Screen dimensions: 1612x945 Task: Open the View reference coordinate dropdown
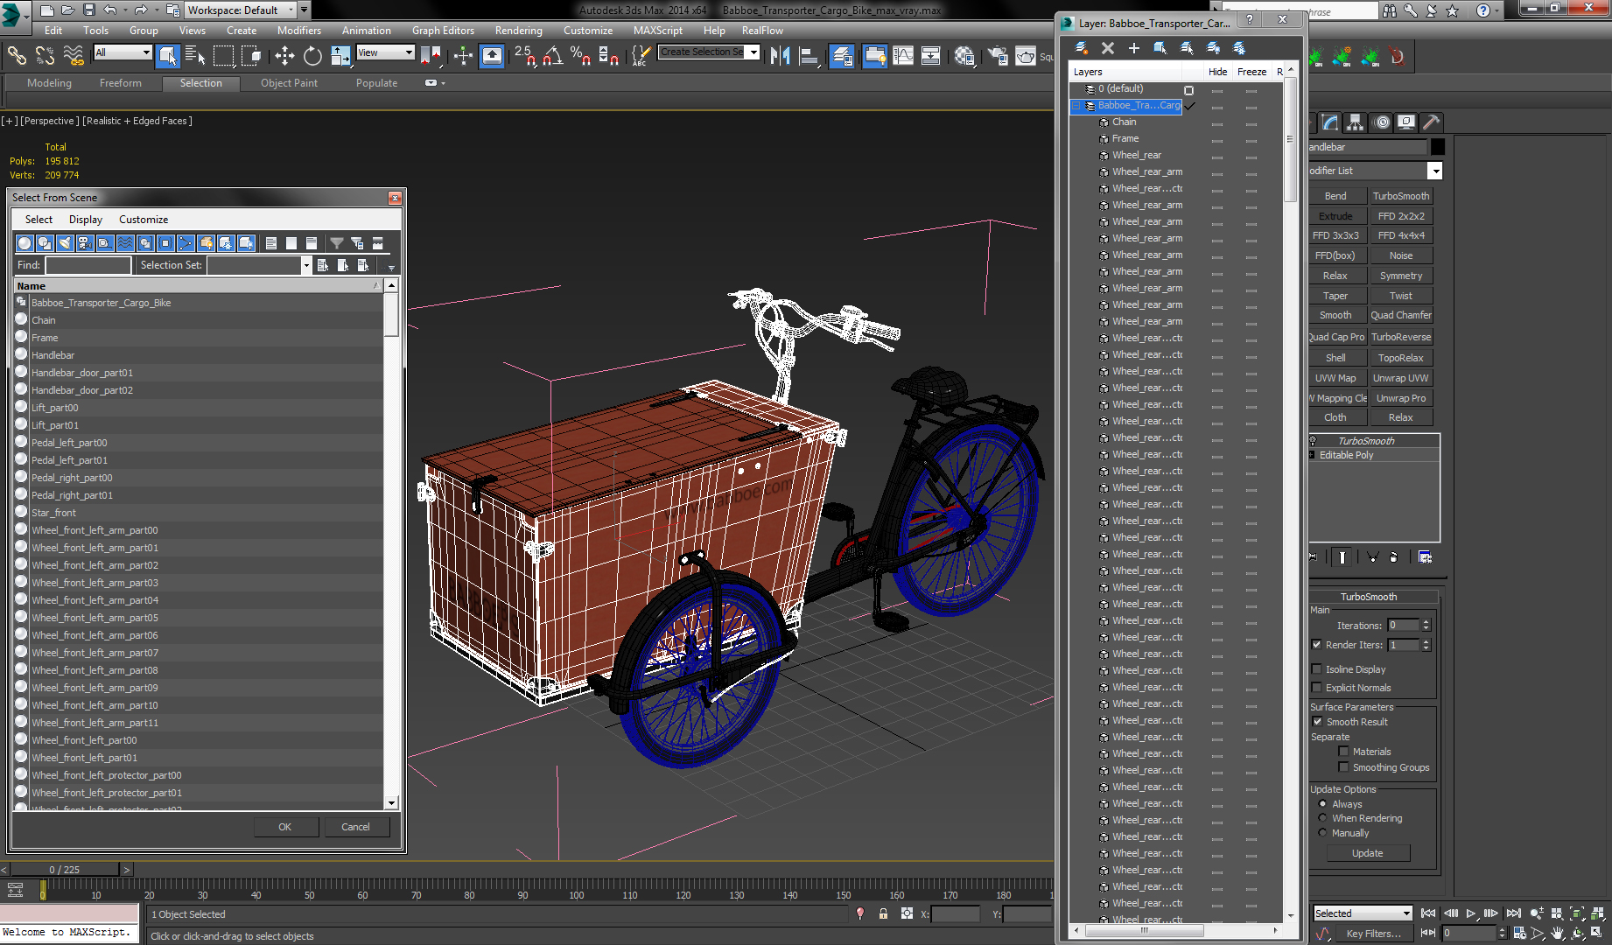[x=385, y=52]
